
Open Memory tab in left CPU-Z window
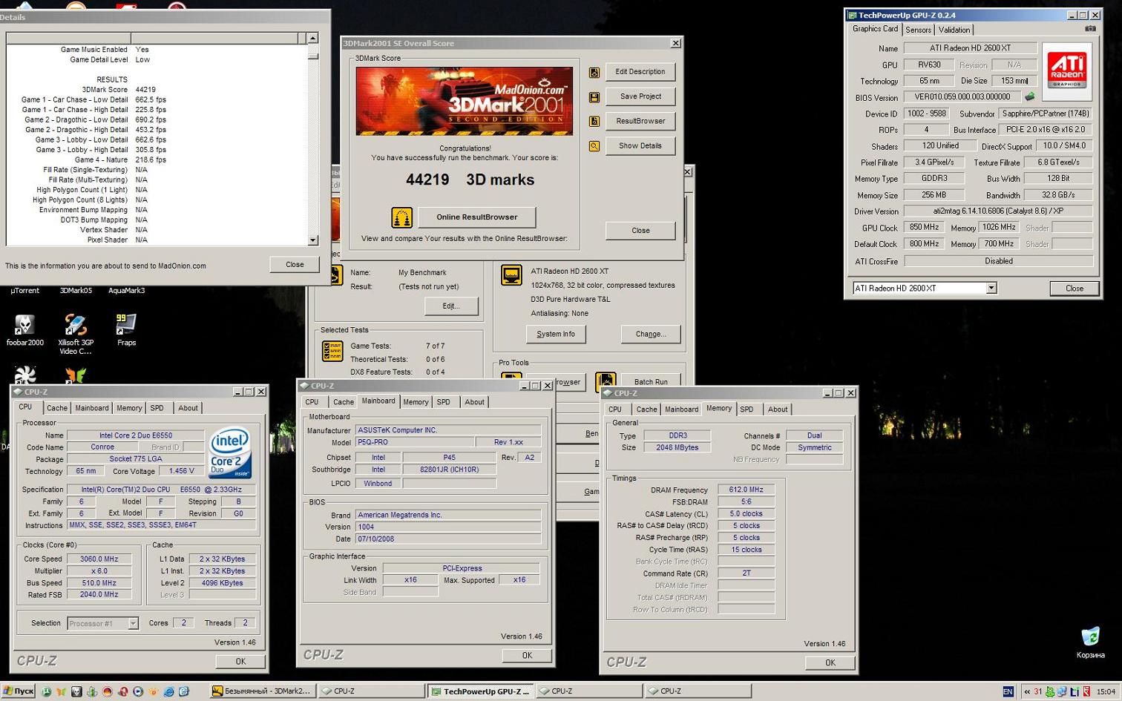point(129,408)
